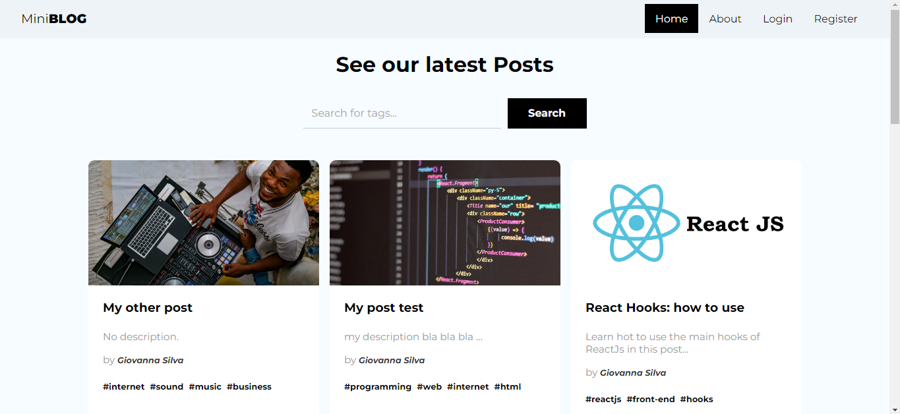Image resolution: width=900 pixels, height=414 pixels.
Task: Click author Giovanna Silva under 'My other post'
Action: click(150, 361)
